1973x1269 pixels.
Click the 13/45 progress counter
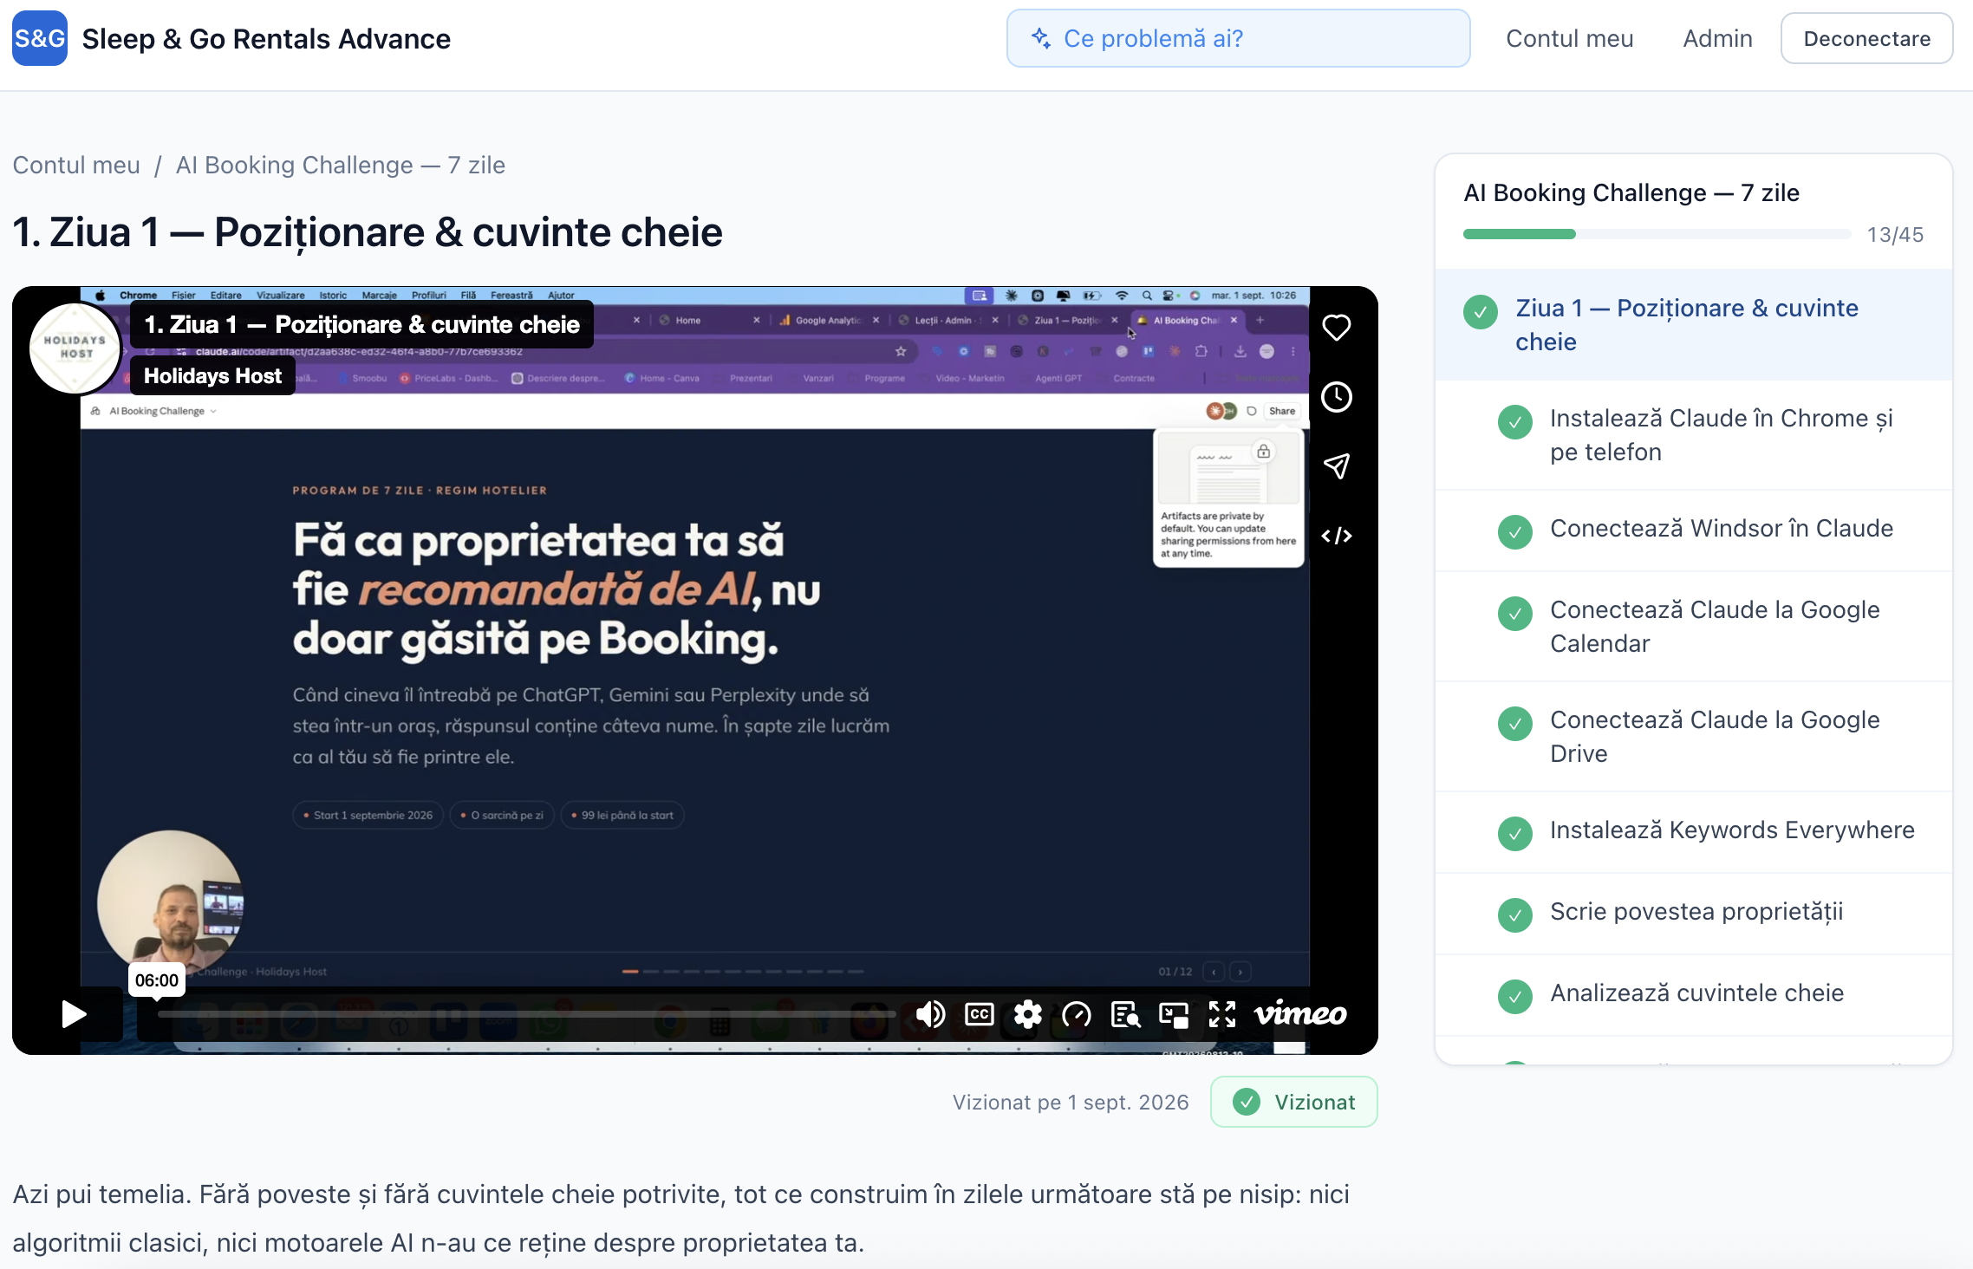pos(1895,235)
